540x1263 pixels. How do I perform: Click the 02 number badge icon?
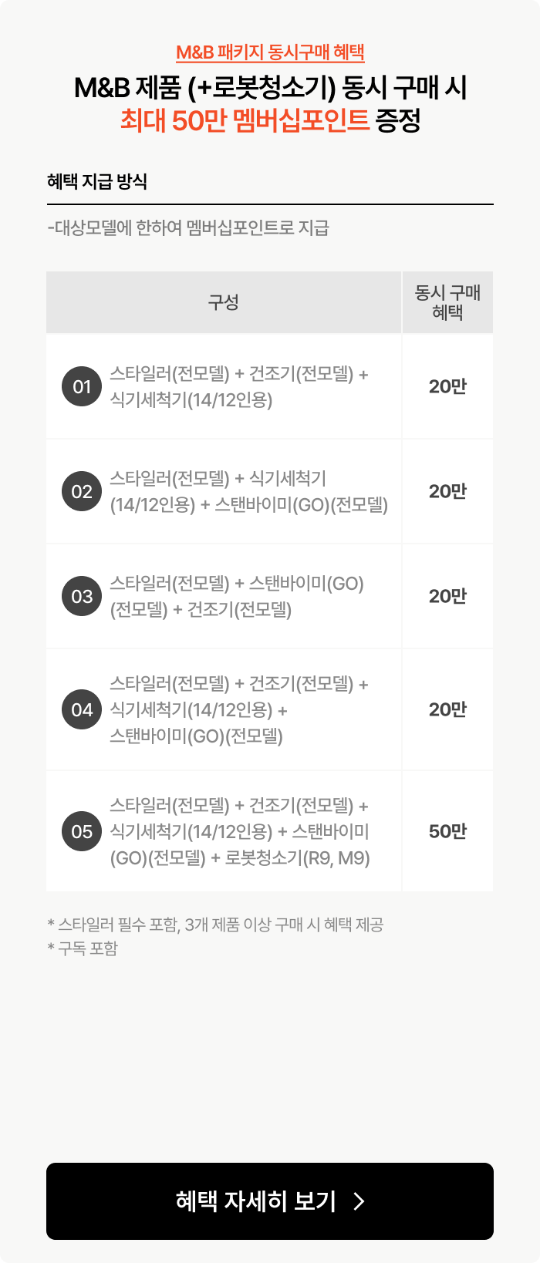click(x=82, y=491)
